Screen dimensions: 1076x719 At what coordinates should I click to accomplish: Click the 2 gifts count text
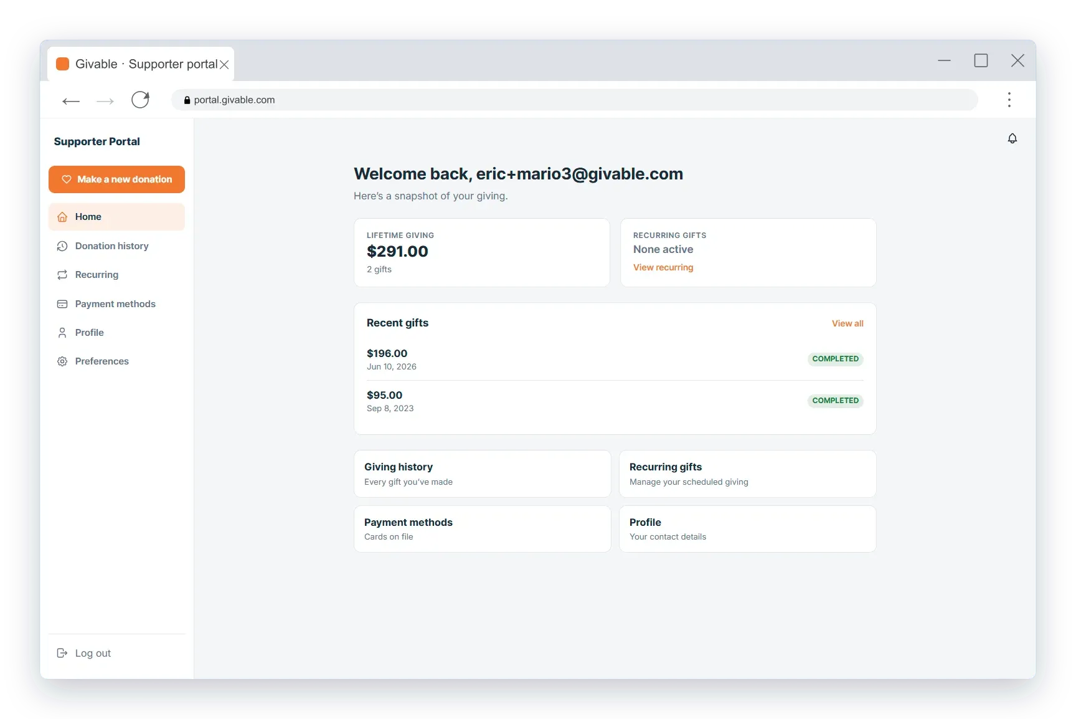pyautogui.click(x=379, y=269)
